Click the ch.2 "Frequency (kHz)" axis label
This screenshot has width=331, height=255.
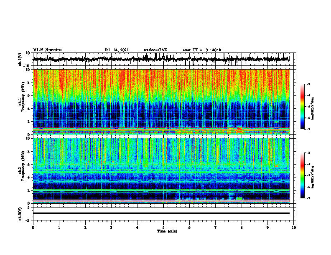click(23, 166)
